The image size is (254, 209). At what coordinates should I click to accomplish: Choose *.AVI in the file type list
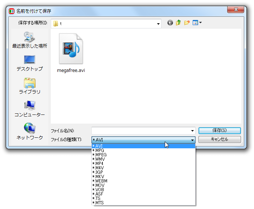pyautogui.click(x=144, y=146)
